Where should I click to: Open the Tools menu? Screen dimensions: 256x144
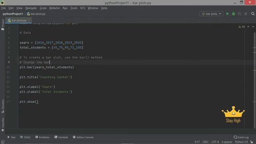74,8
